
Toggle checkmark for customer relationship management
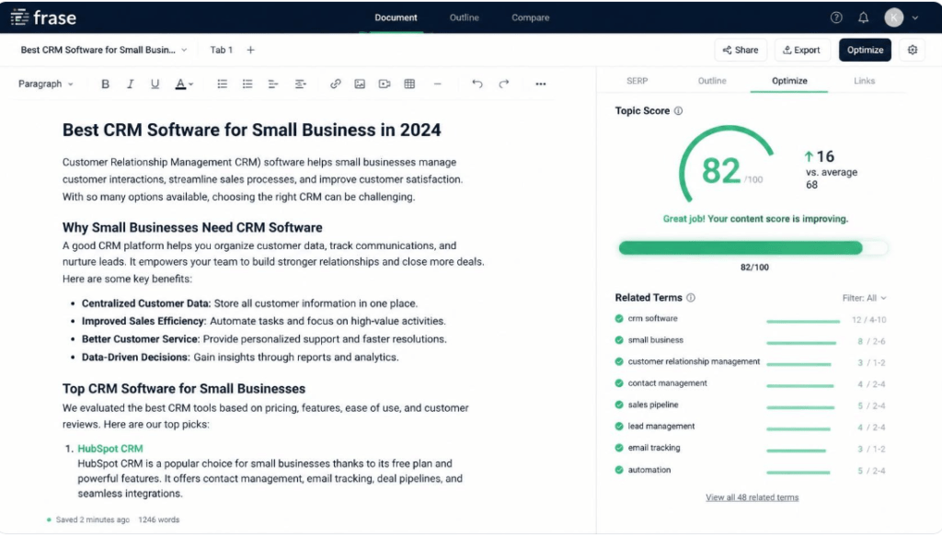pyautogui.click(x=619, y=362)
